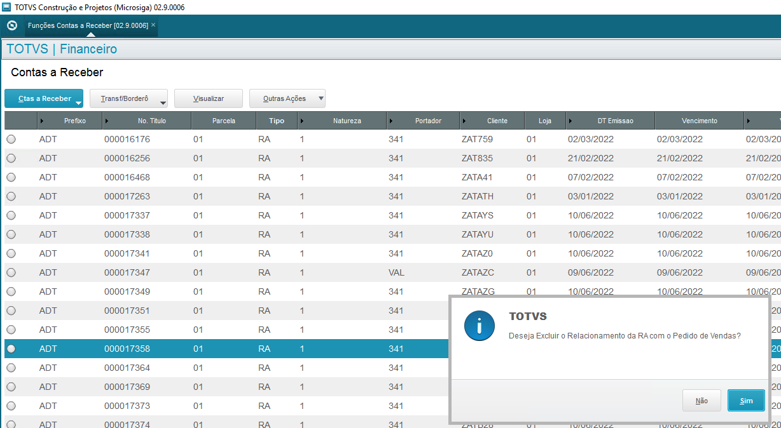Image resolution: width=781 pixels, height=428 pixels.
Task: Click the arrow beside the DT Emissao header
Action: click(x=570, y=121)
